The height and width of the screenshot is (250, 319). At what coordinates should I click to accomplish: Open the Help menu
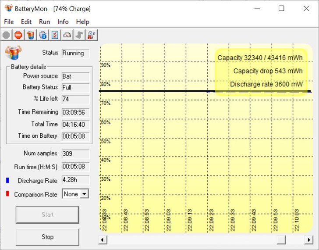coord(82,22)
